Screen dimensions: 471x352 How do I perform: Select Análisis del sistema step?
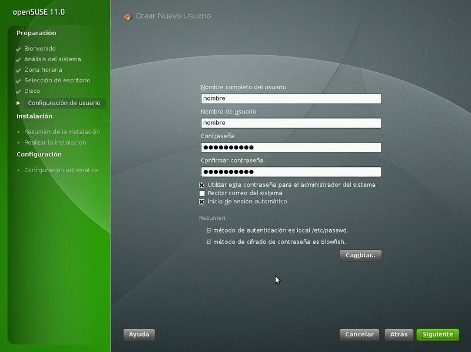click(52, 59)
